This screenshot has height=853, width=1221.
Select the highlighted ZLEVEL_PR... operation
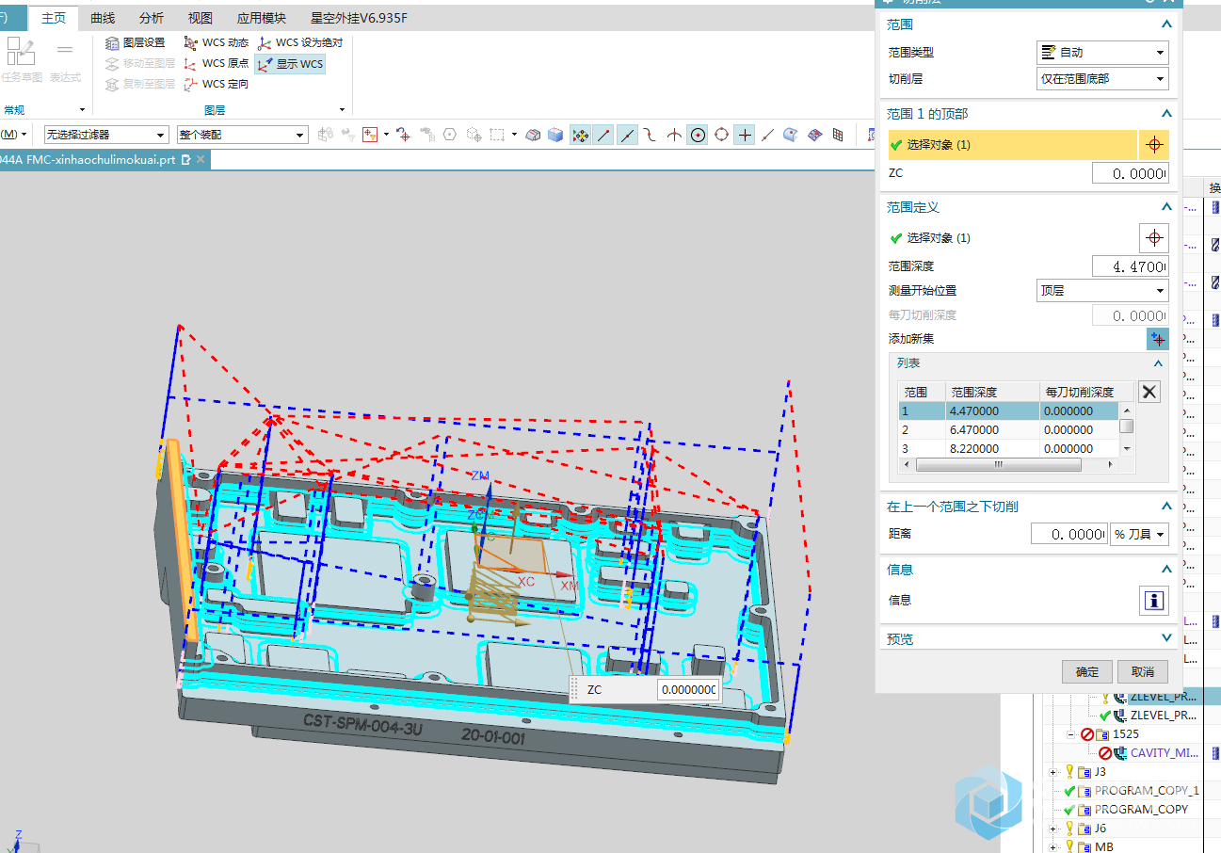point(1163,697)
